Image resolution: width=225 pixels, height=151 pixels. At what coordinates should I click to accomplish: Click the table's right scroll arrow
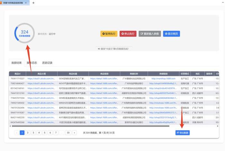point(218,126)
